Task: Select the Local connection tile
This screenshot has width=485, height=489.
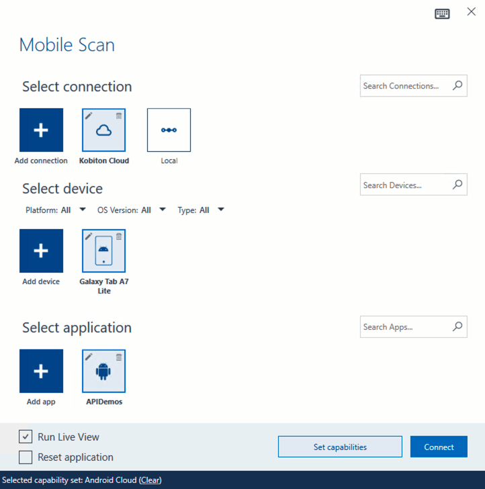Action: (x=169, y=130)
